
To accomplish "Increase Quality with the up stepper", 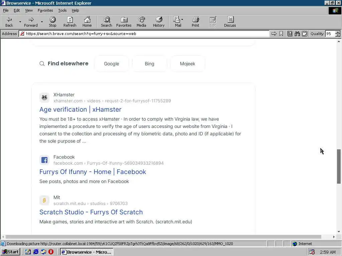I will pos(338,32).
